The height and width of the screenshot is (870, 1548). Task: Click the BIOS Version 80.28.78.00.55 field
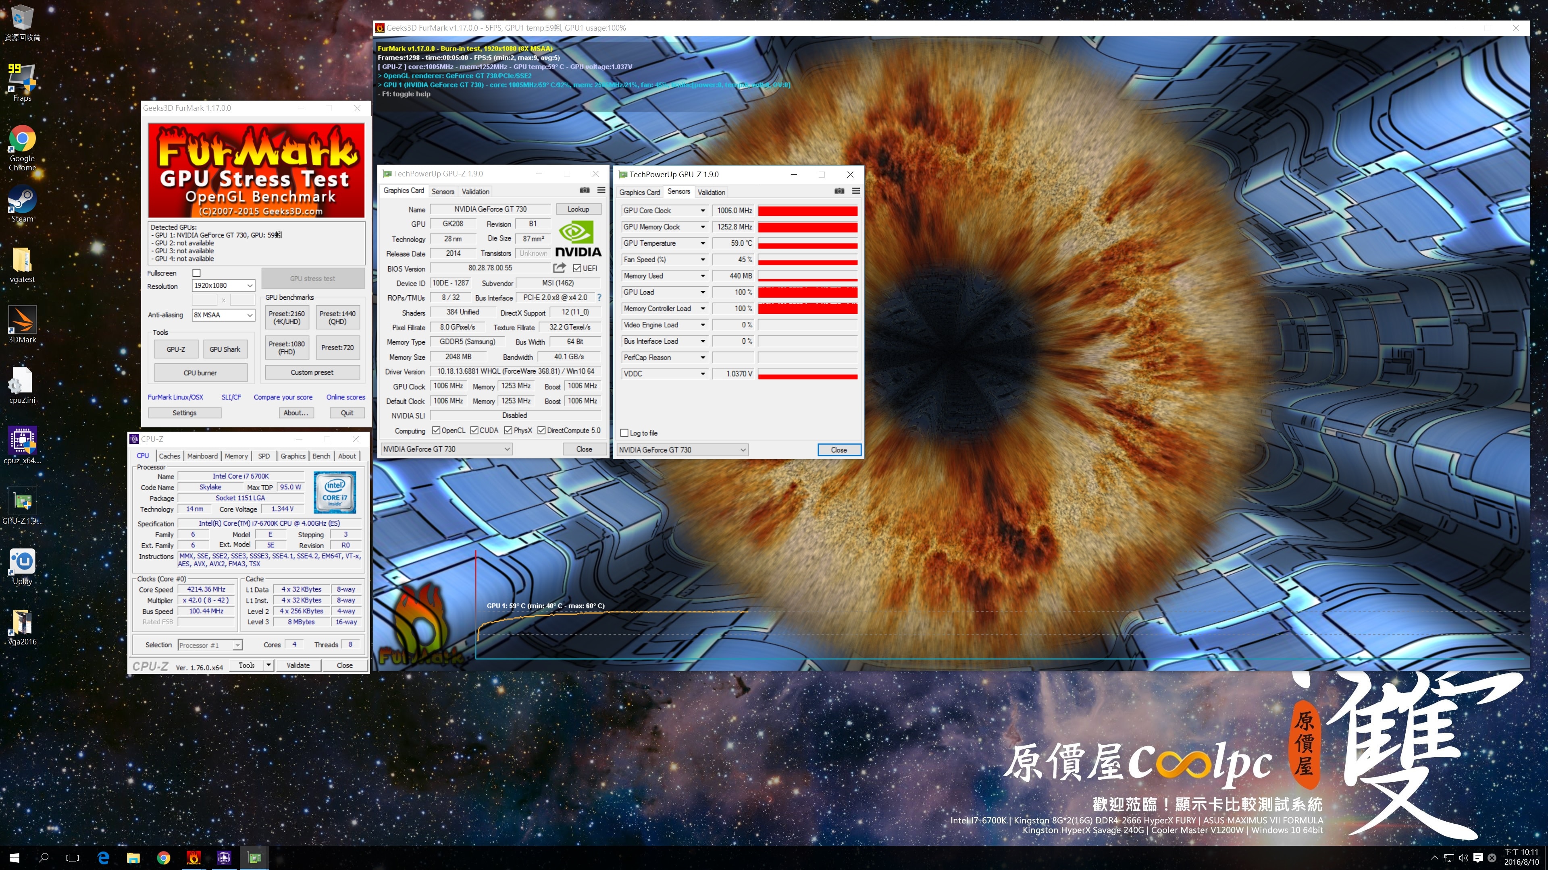490,268
